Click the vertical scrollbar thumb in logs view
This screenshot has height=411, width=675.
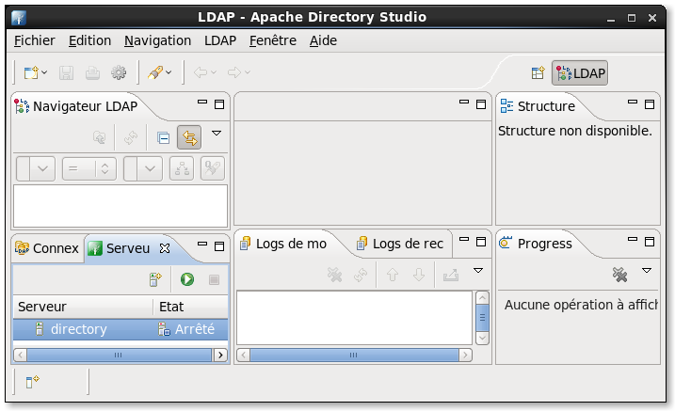482,318
